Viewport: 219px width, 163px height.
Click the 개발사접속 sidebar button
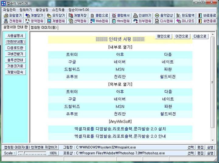coord(16,72)
